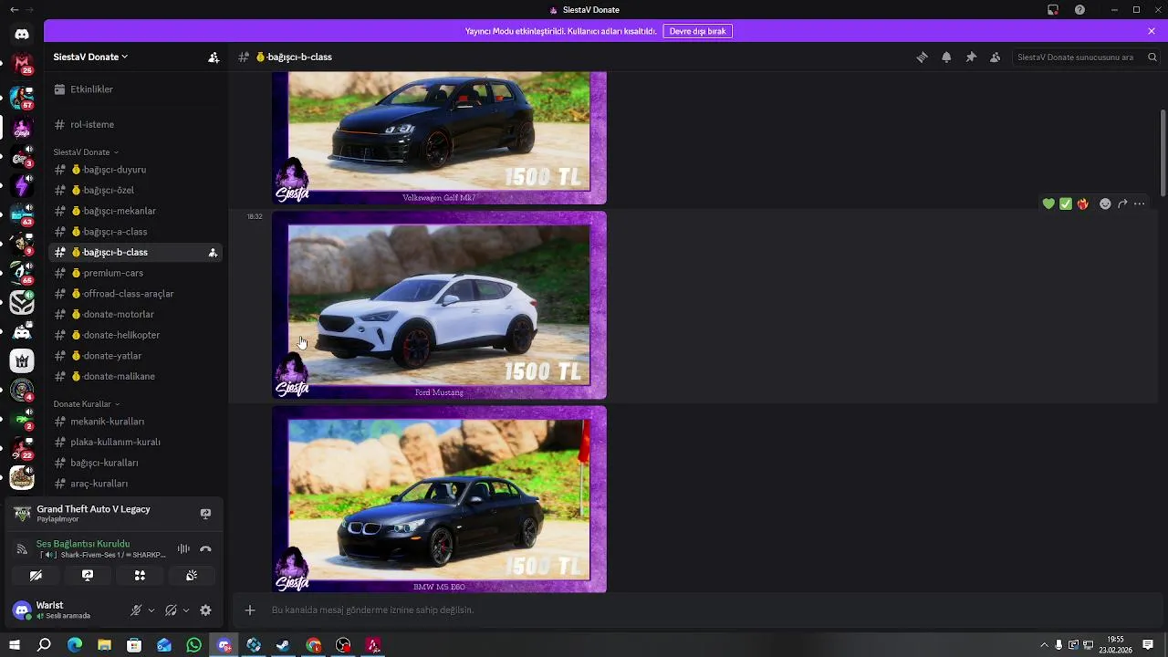Screen dimensions: 1168x657
Task: Toggle noise suppression waveform icon
Action: point(183,548)
